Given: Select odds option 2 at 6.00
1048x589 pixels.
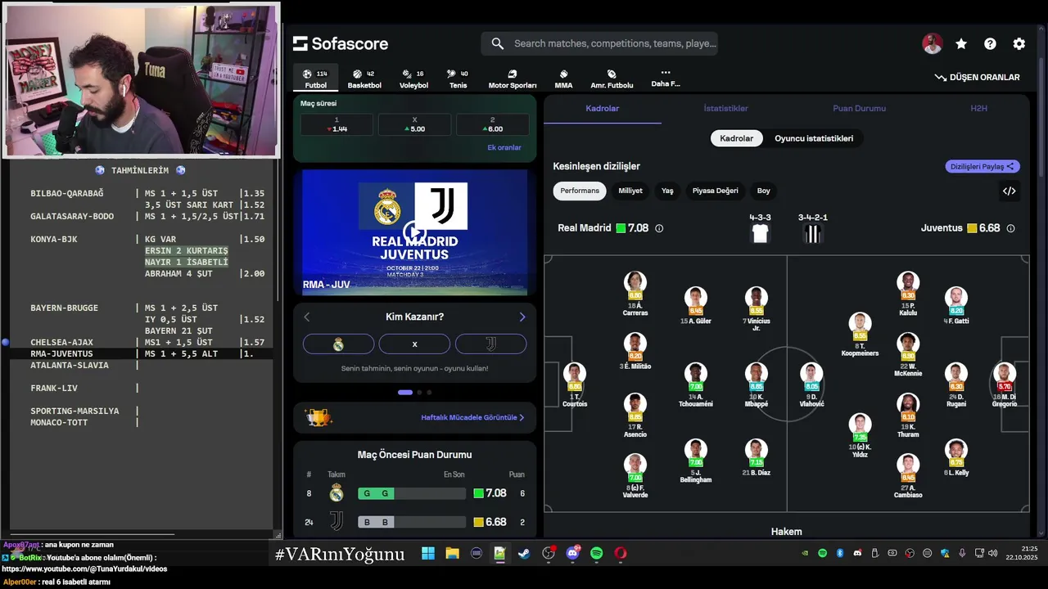Looking at the screenshot, I should click(x=492, y=124).
